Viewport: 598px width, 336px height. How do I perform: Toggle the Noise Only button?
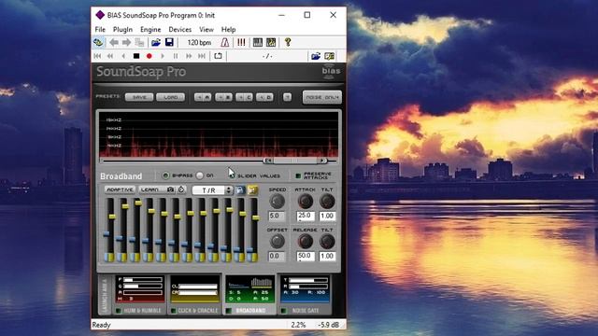(x=321, y=97)
